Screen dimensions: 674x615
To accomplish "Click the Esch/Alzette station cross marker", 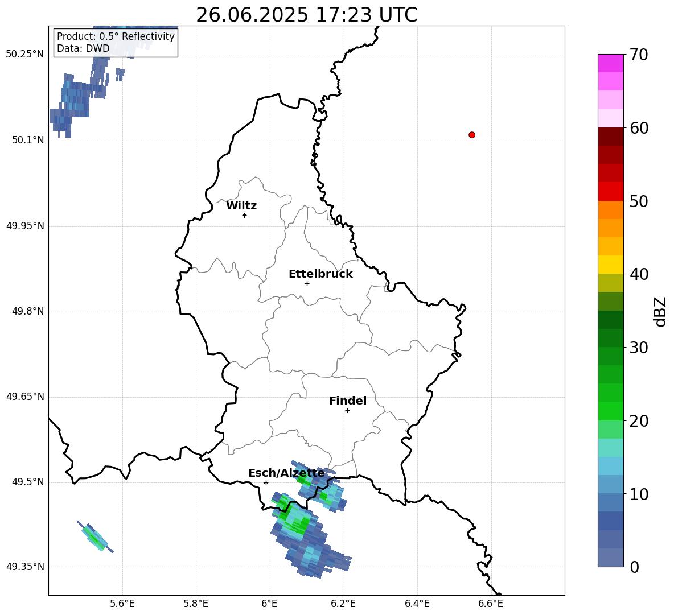I will coord(266,482).
